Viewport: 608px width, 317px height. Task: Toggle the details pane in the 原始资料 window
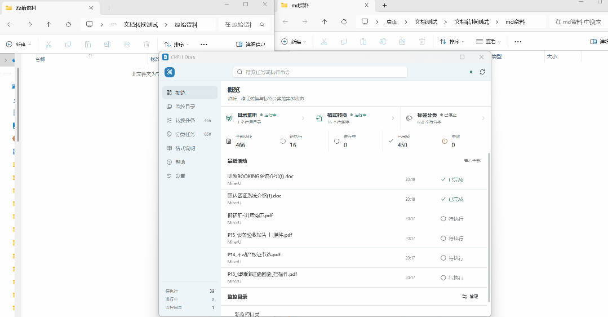(251, 45)
